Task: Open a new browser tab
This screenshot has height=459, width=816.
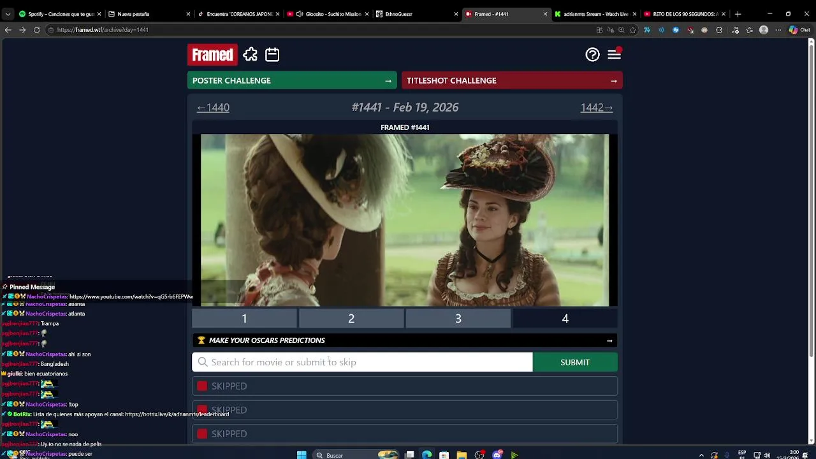Action: coord(738,14)
